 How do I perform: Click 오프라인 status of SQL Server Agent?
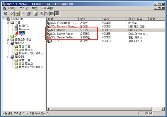85,34
